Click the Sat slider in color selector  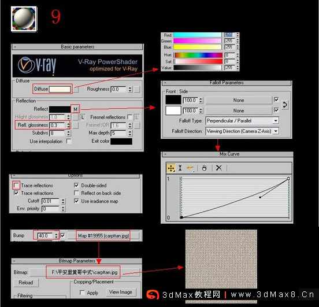[198, 61]
